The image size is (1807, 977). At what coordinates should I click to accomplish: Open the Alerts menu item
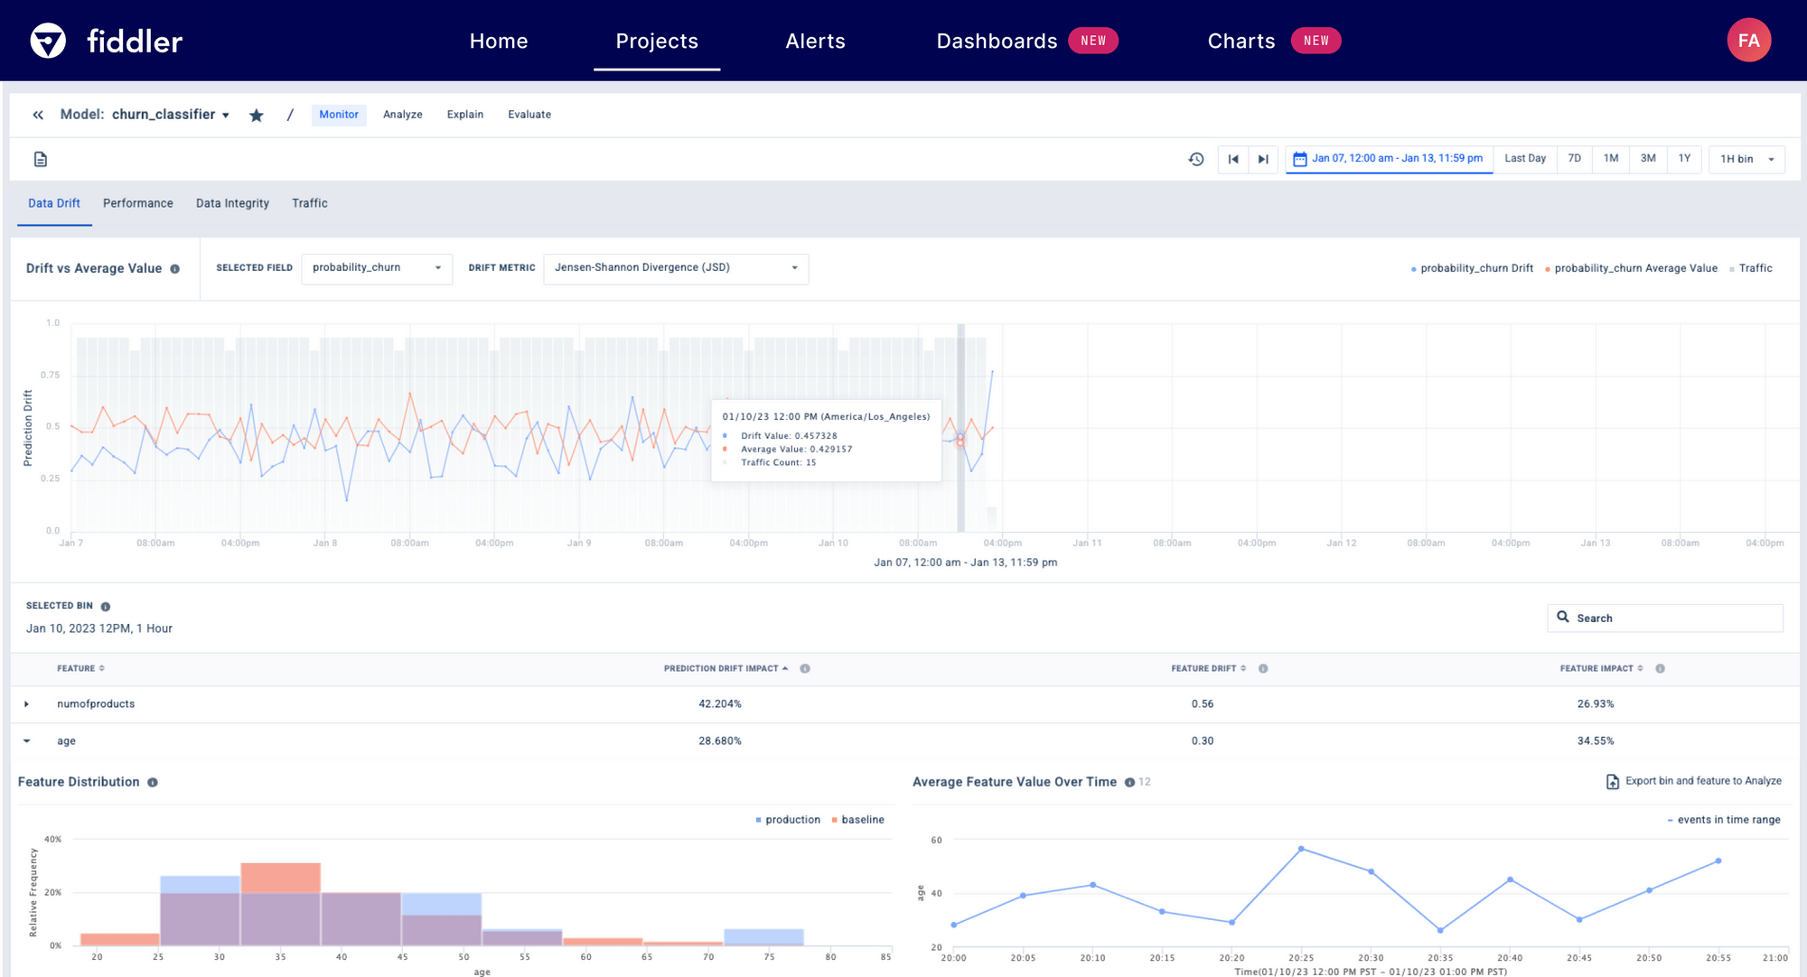pos(815,41)
